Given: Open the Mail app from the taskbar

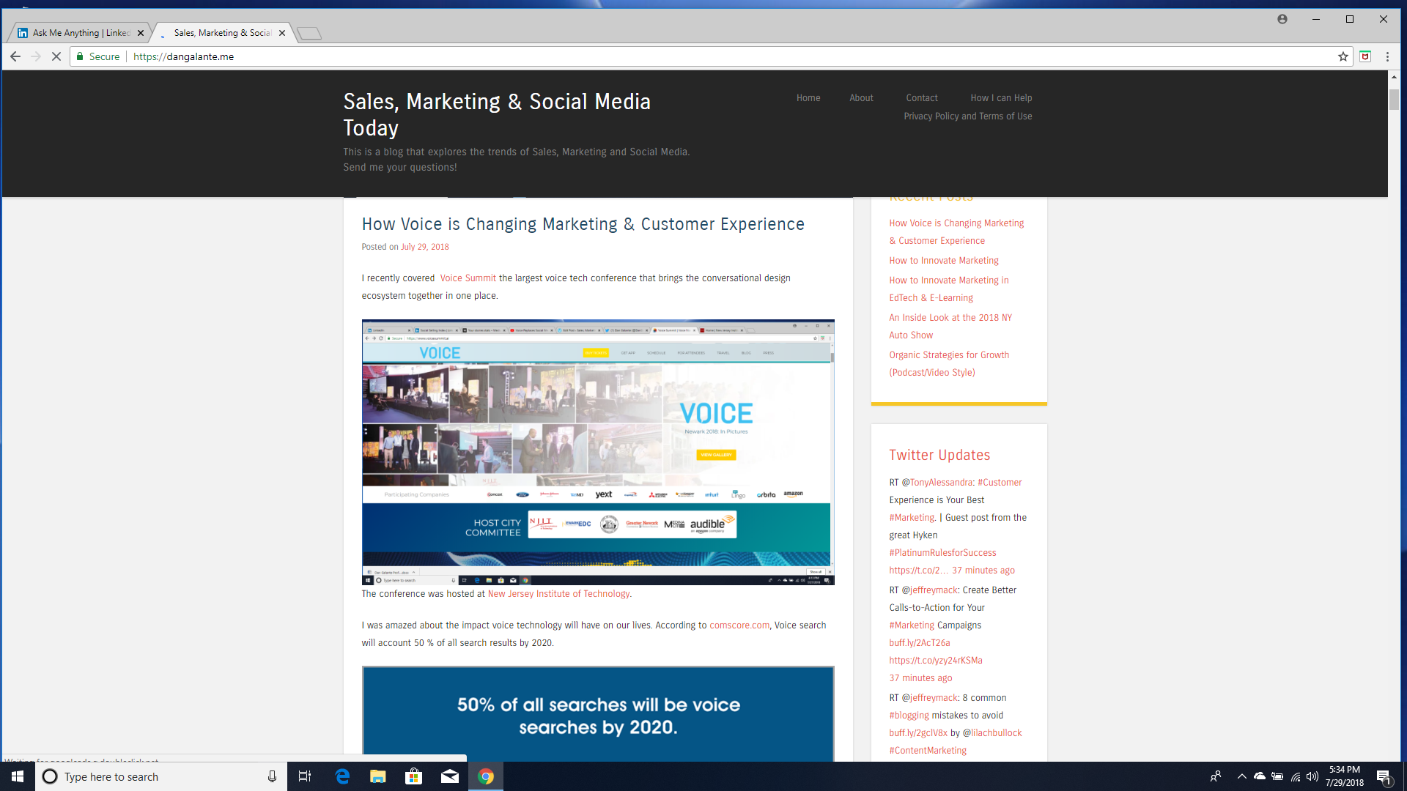Looking at the screenshot, I should click(450, 776).
